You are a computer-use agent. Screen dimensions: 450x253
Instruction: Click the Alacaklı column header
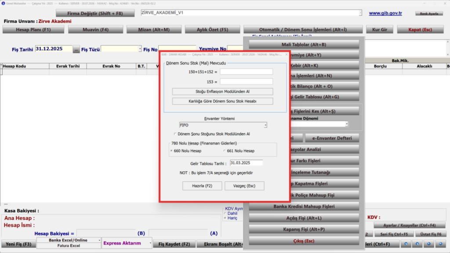[425, 66]
